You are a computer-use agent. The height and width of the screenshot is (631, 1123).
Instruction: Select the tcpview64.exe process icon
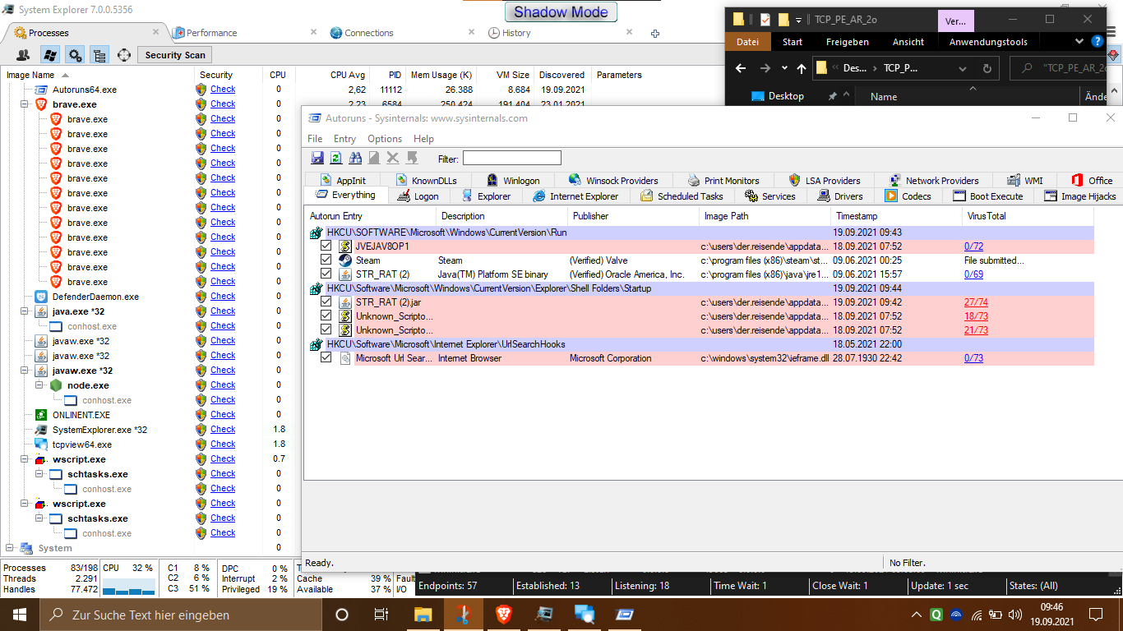tap(41, 444)
